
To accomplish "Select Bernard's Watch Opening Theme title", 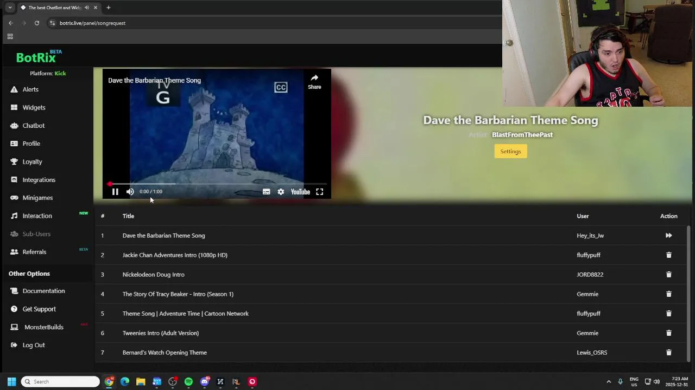I will pos(165,353).
